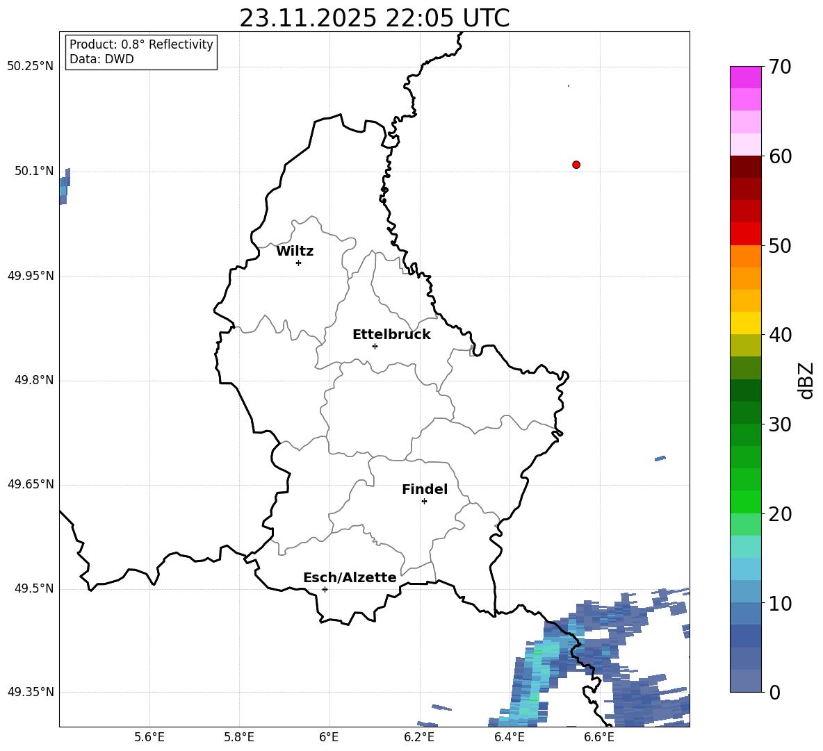The height and width of the screenshot is (751, 823).
Task: Click the 'Product: 0.8° Reflectivity' text
Action: 141,44
